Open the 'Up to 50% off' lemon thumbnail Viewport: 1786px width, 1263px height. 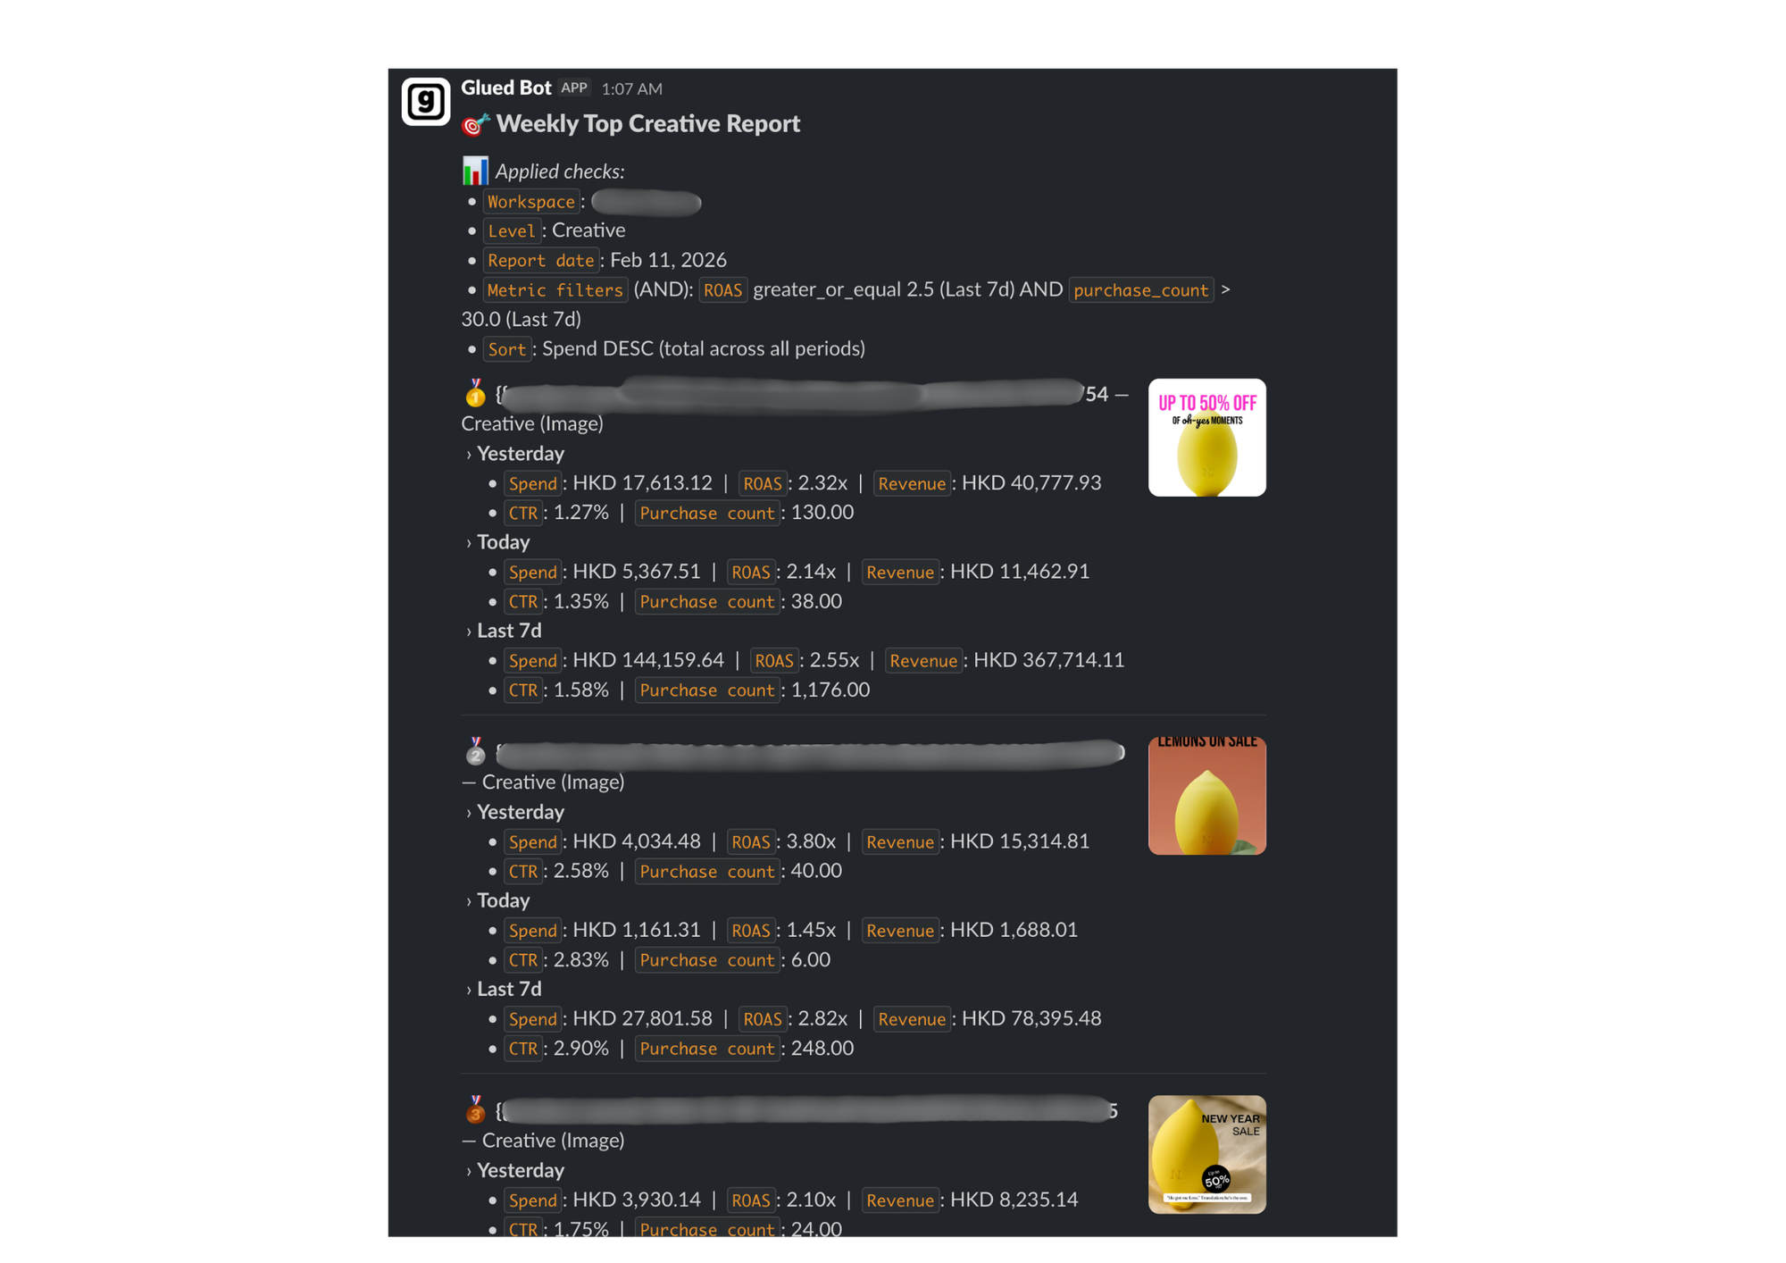click(1206, 438)
